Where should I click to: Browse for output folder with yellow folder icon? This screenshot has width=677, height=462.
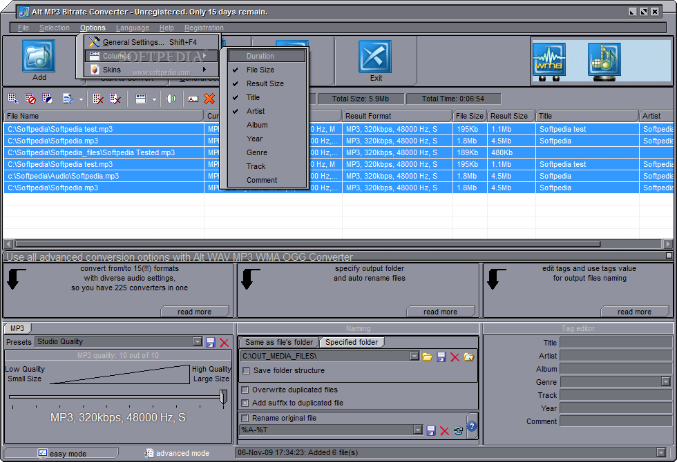pos(428,356)
